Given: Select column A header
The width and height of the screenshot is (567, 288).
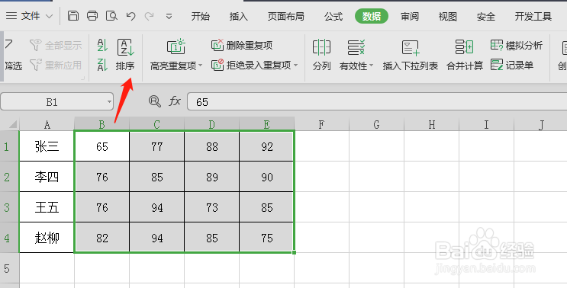Looking at the screenshot, I should click(x=47, y=124).
